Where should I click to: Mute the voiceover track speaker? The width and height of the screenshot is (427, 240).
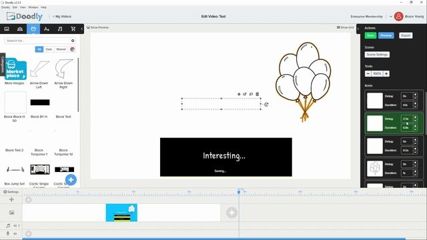coord(15,233)
